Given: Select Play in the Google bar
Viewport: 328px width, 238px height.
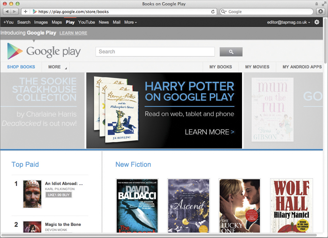Looking at the screenshot, I should [x=70, y=22].
